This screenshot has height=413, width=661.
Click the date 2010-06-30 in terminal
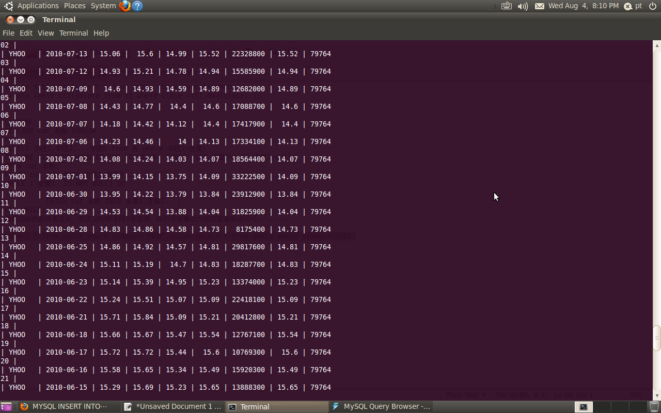pos(67,194)
